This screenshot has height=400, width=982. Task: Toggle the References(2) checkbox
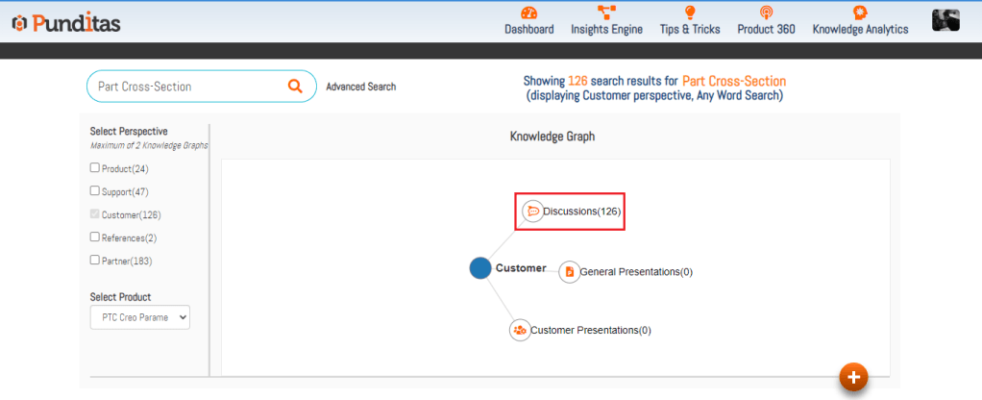click(95, 237)
